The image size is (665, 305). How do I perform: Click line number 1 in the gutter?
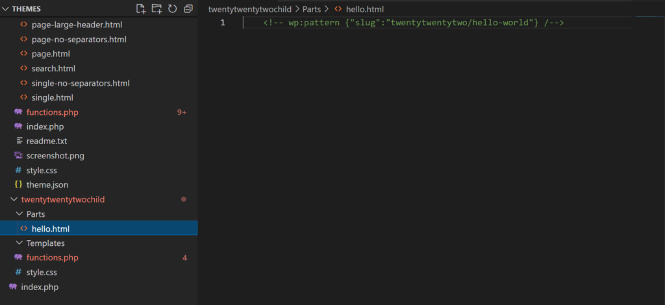tap(223, 23)
